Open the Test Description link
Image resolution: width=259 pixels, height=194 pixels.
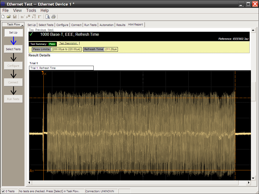pyautogui.click(x=69, y=43)
